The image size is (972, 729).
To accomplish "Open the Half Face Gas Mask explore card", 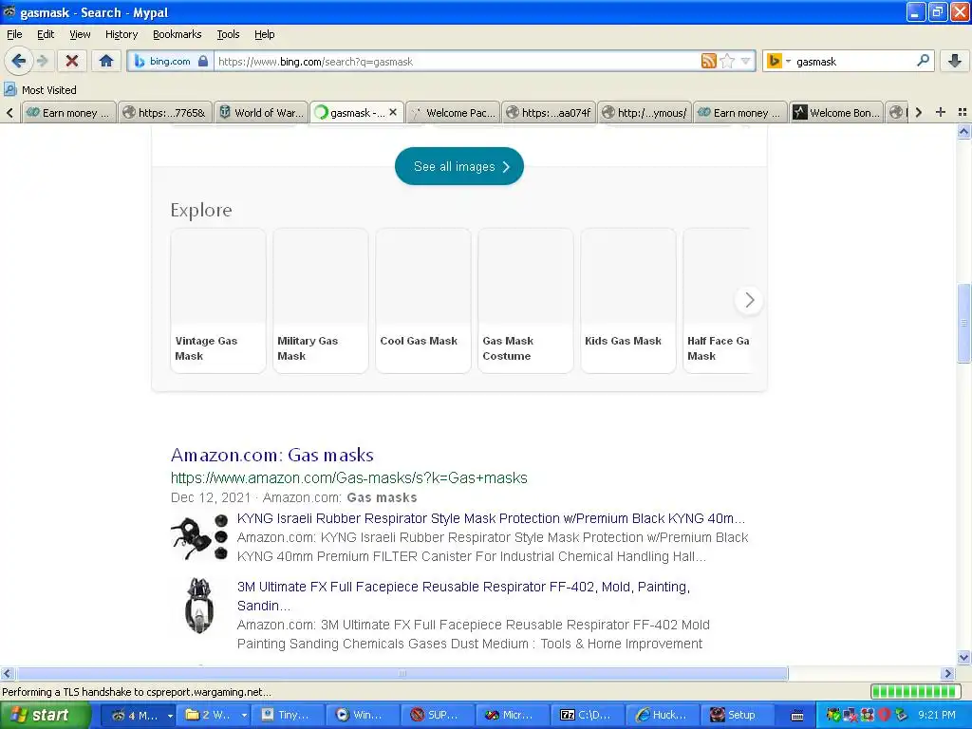I will click(718, 301).
